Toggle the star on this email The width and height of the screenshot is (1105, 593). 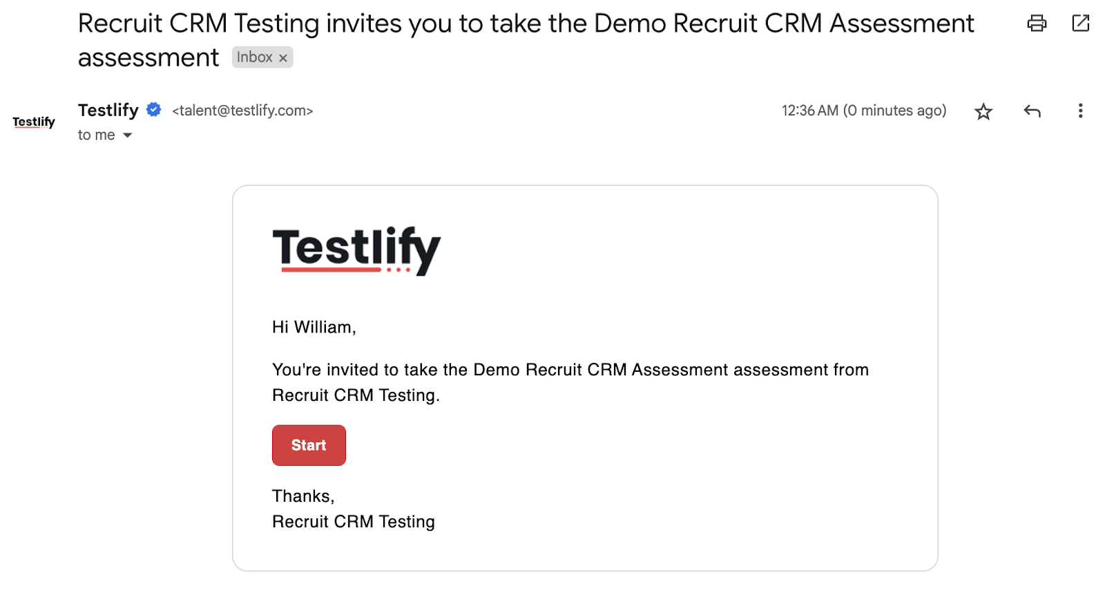[x=983, y=111]
